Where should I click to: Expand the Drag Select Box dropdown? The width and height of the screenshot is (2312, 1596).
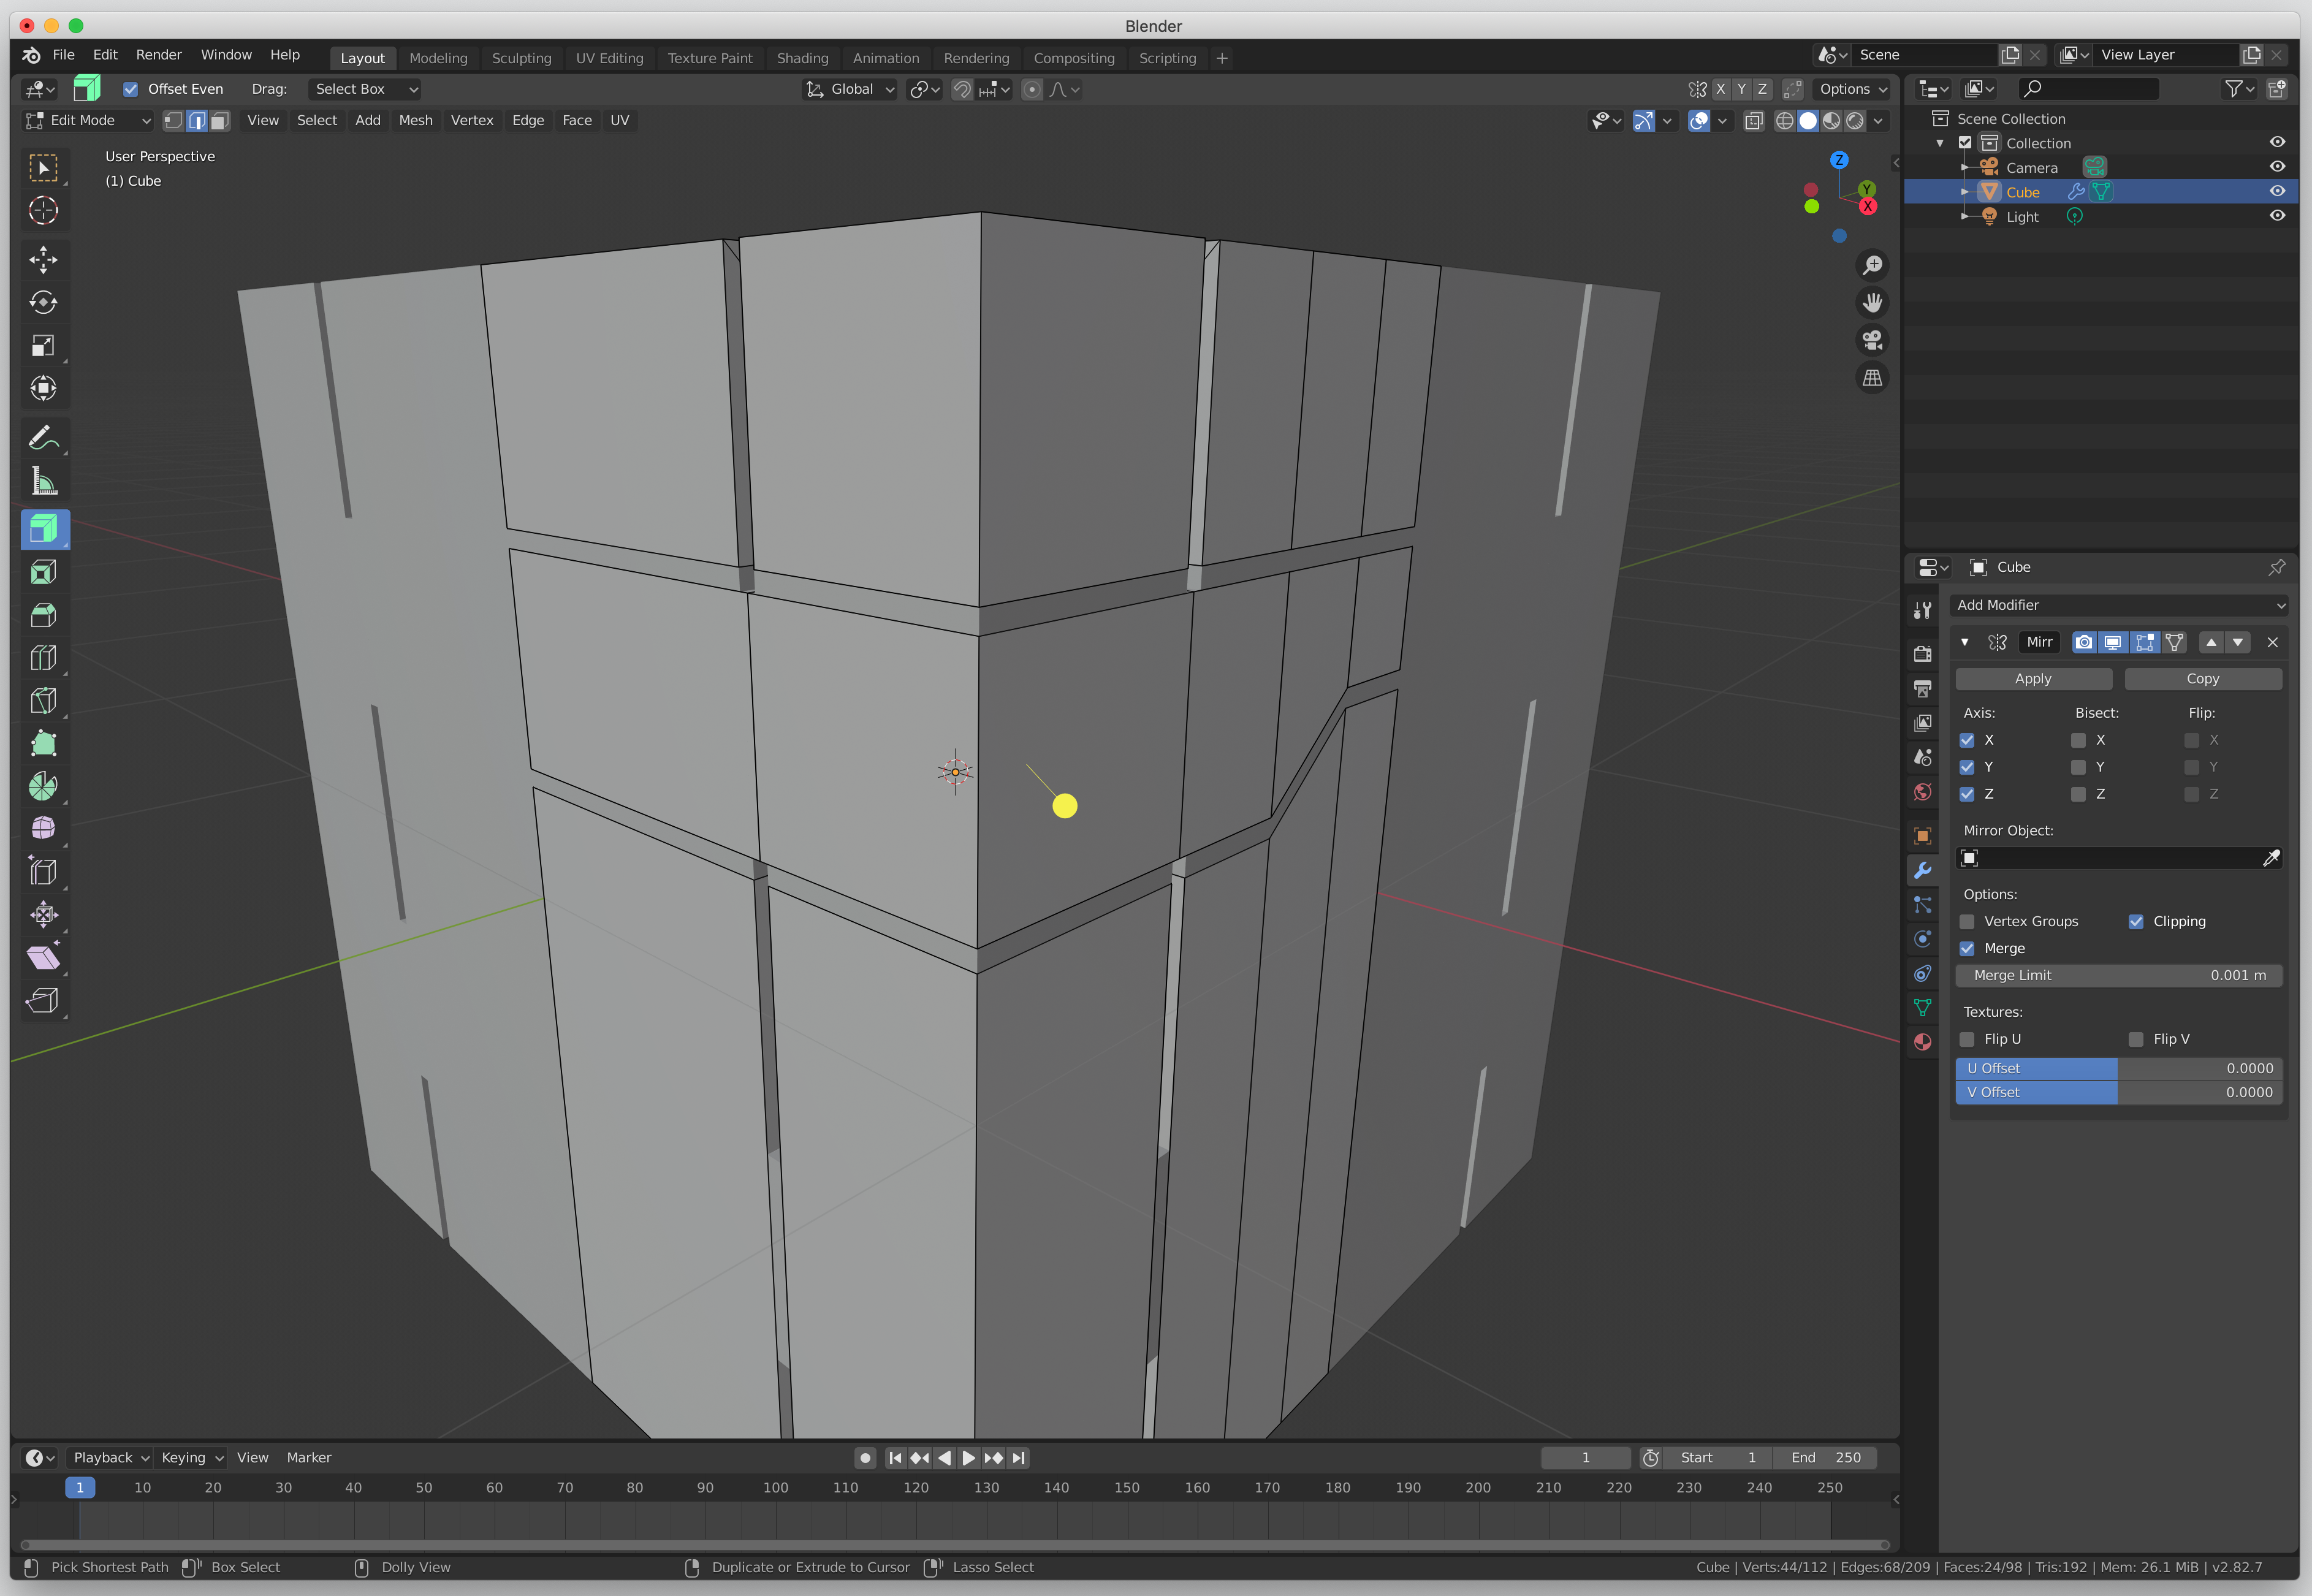tap(365, 89)
